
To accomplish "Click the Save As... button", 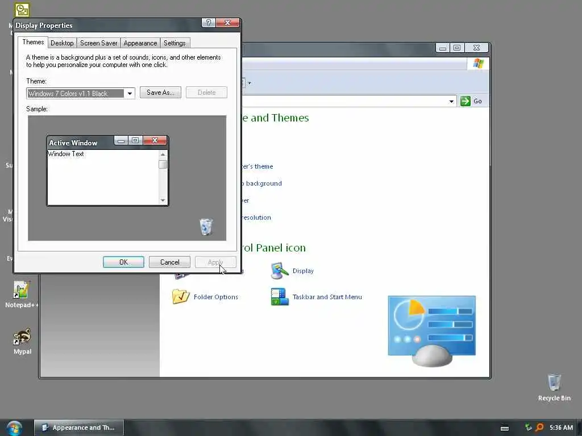I will tap(160, 93).
